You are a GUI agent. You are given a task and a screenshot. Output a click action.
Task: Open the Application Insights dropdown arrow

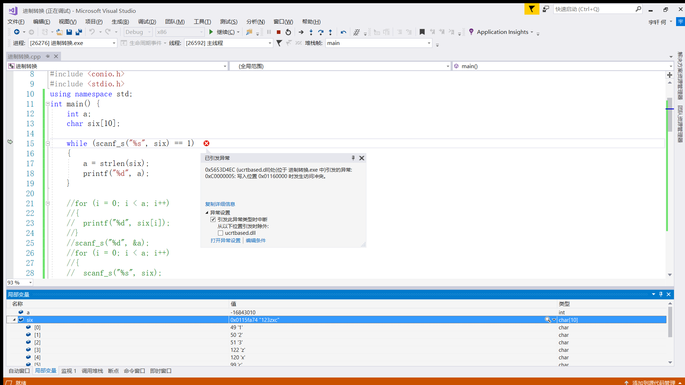click(532, 32)
